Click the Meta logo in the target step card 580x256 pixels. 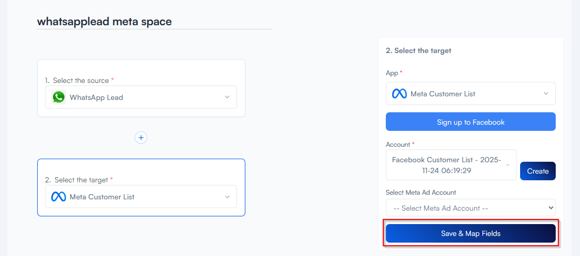pyautogui.click(x=58, y=197)
